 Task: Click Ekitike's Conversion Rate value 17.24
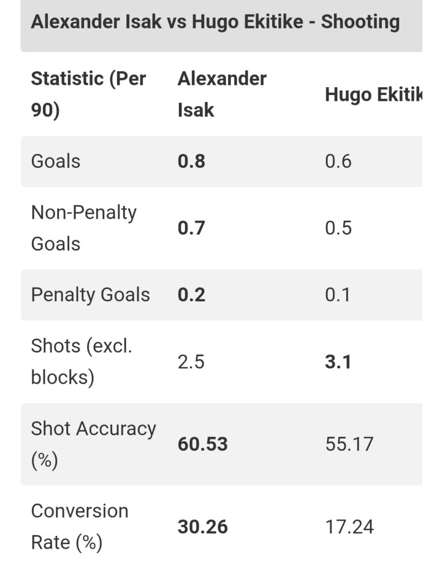point(349,527)
